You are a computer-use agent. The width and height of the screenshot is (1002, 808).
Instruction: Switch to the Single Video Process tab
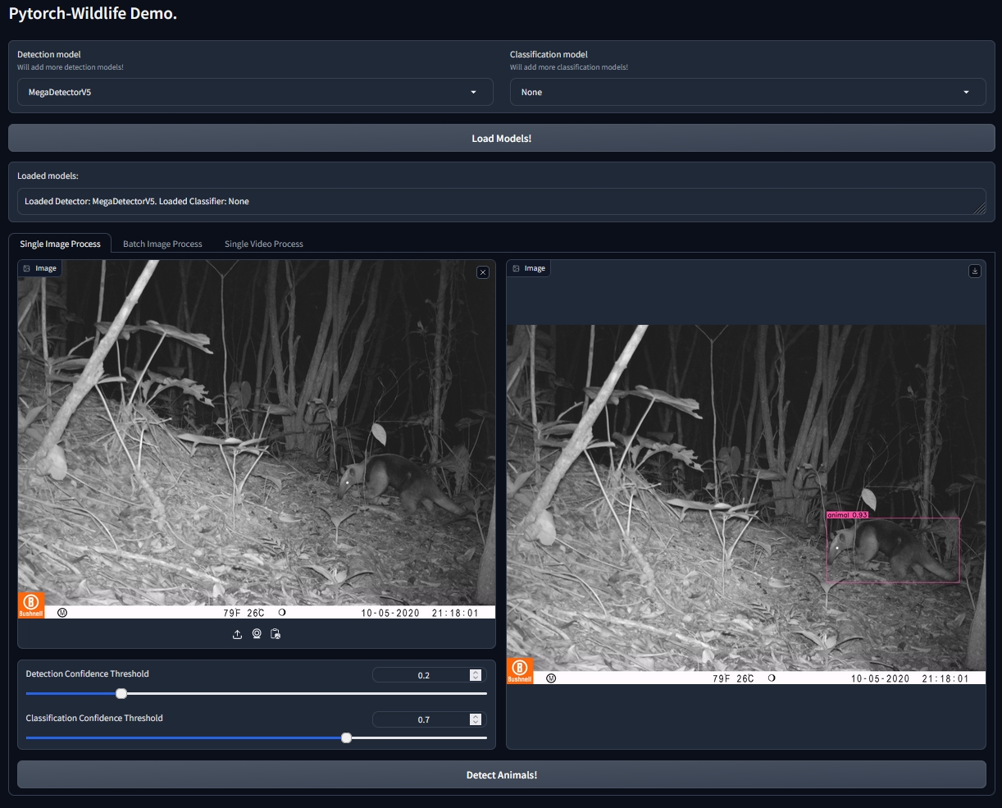(x=264, y=244)
